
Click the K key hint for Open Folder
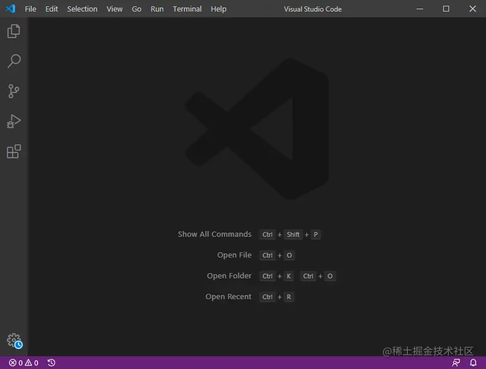pos(289,276)
